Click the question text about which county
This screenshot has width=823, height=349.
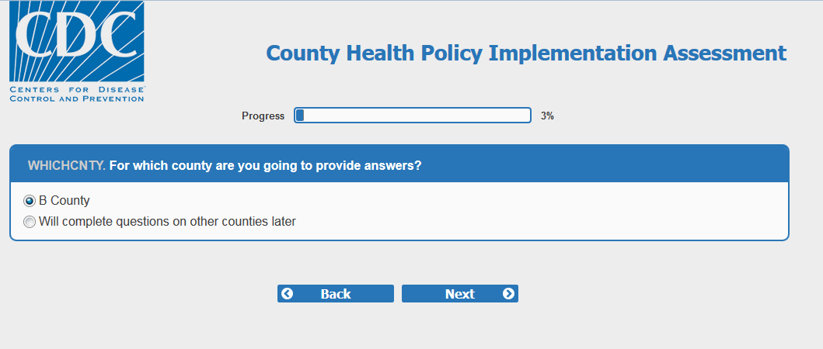266,165
